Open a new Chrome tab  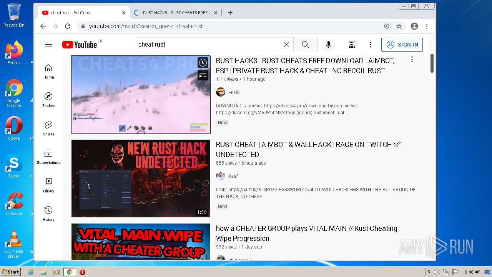coord(230,13)
